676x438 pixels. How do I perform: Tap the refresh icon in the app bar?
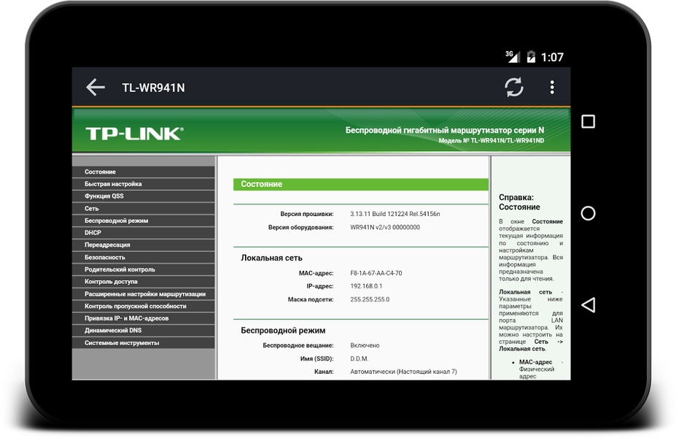pyautogui.click(x=514, y=87)
